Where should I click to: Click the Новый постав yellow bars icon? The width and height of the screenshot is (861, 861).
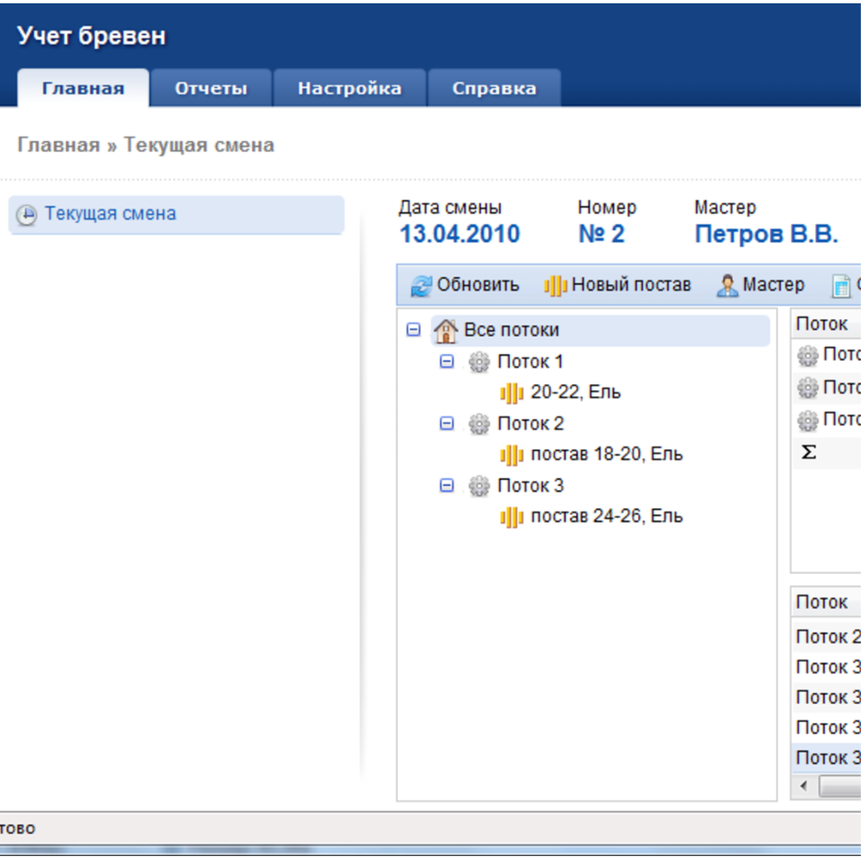tap(555, 286)
